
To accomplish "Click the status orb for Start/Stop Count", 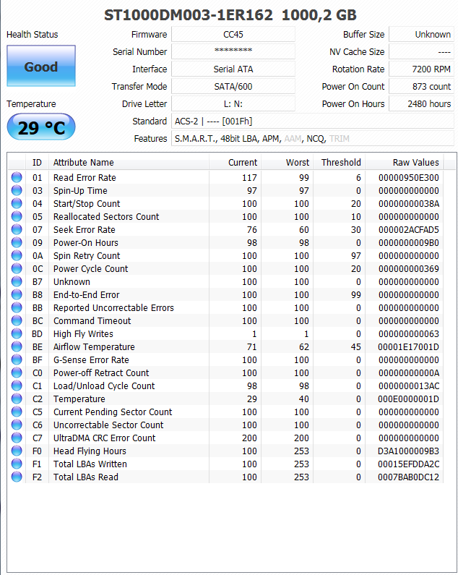I will tap(17, 203).
